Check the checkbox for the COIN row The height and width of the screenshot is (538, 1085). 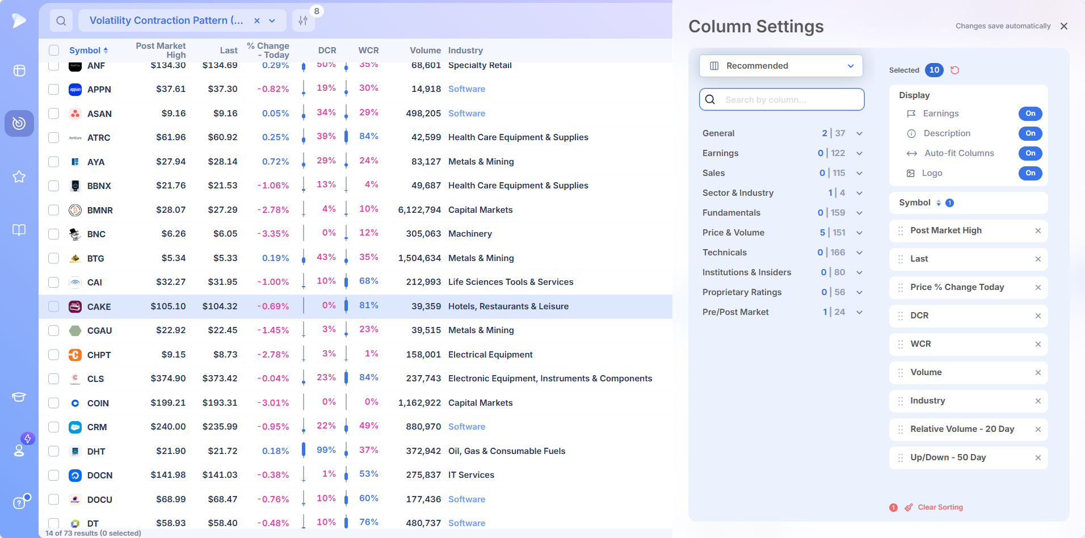54,403
